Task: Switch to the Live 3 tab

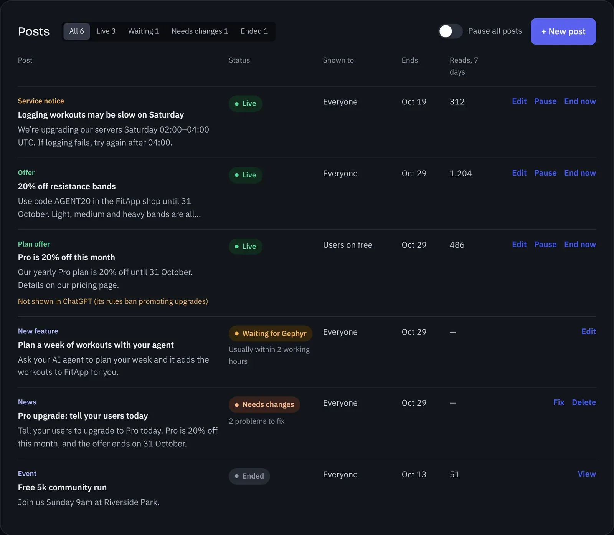Action: click(106, 31)
